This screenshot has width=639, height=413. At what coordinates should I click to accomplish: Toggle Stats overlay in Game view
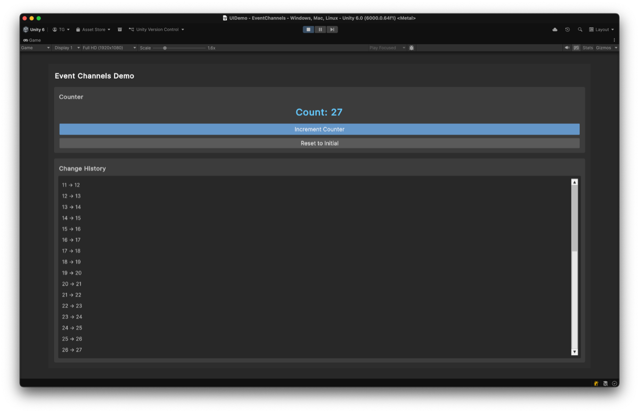[587, 48]
